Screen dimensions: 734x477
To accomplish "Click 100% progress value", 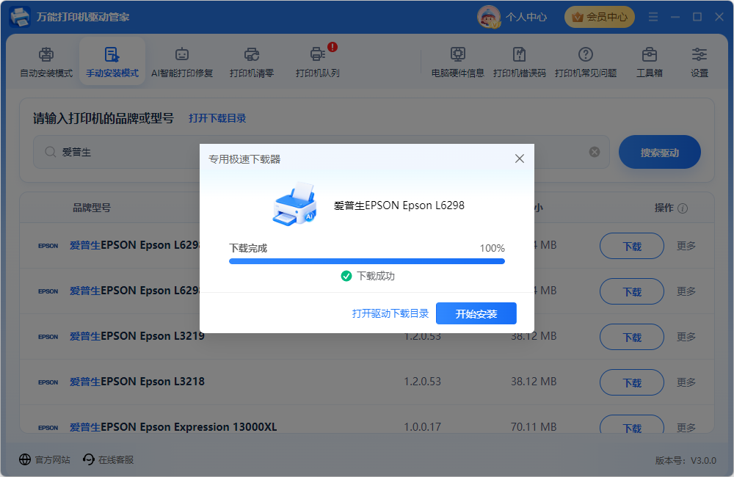I will click(492, 248).
